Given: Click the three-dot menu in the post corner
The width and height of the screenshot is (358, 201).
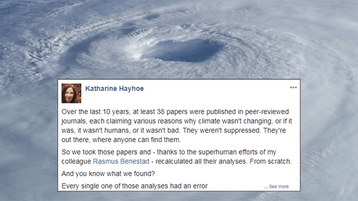Looking at the screenshot, I should coord(294,88).
